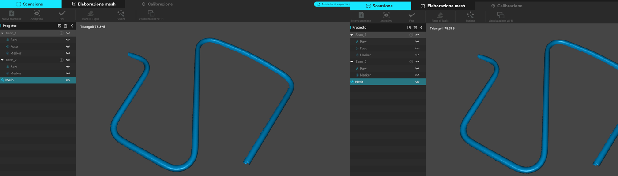
Task: Collapse Progetto panel using left window chevron
Action: (x=72, y=26)
